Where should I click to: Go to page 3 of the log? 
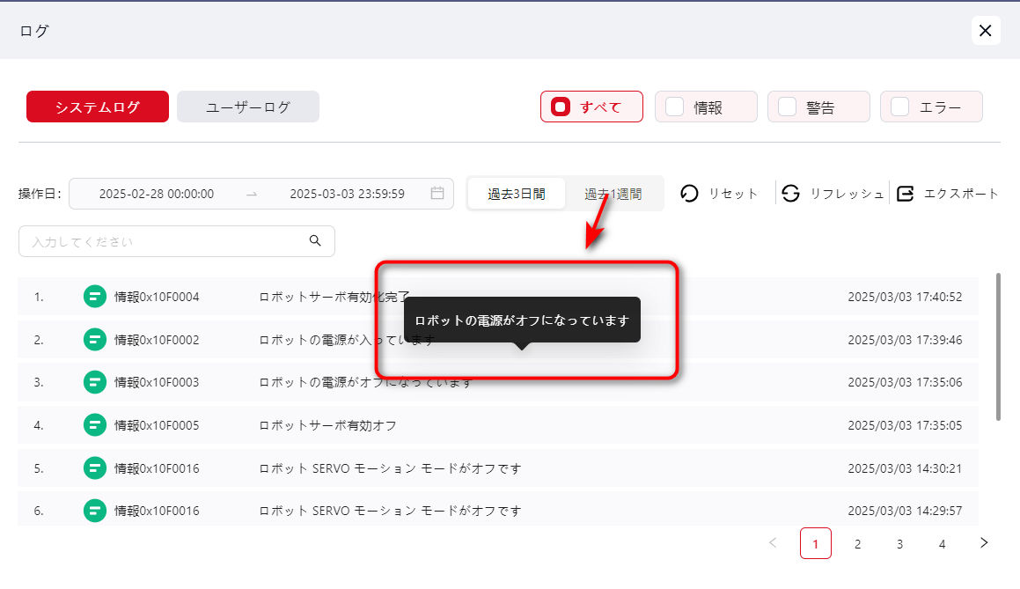pyautogui.click(x=899, y=544)
